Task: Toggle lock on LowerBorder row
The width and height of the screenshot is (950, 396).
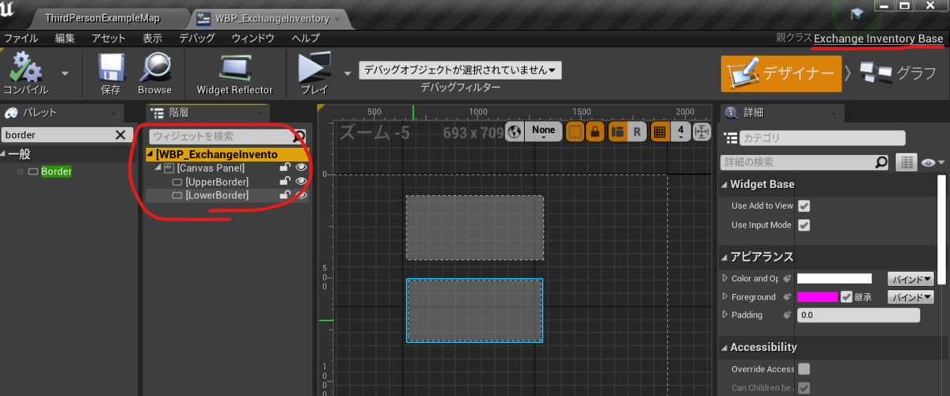Action: coord(284,195)
